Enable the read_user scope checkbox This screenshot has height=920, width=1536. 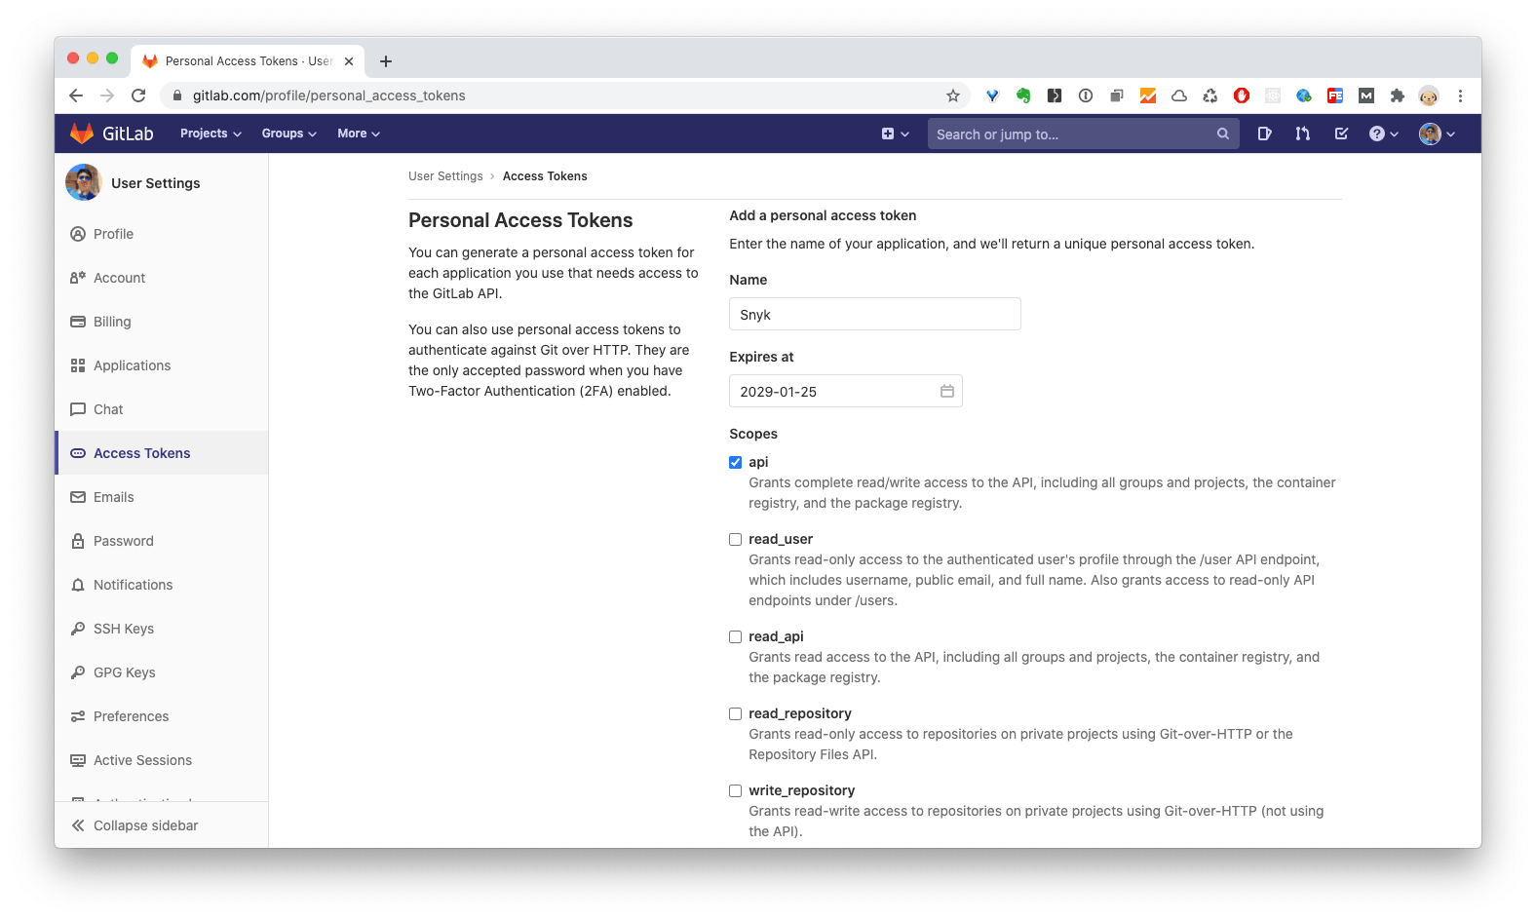[x=736, y=539]
